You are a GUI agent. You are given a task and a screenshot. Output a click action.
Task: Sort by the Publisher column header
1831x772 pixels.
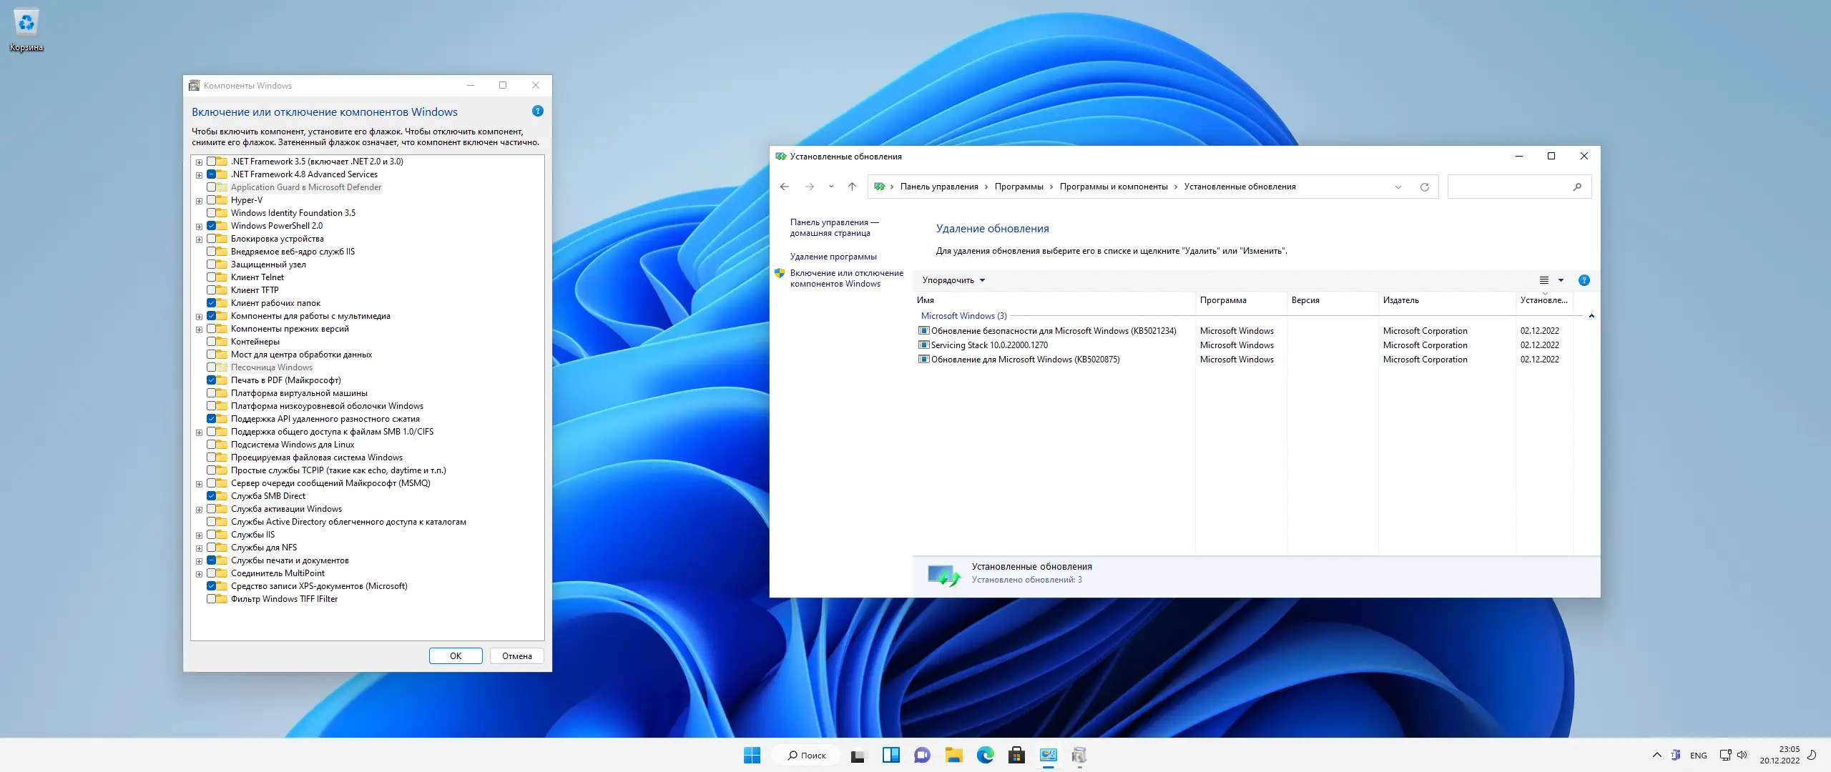point(1401,300)
